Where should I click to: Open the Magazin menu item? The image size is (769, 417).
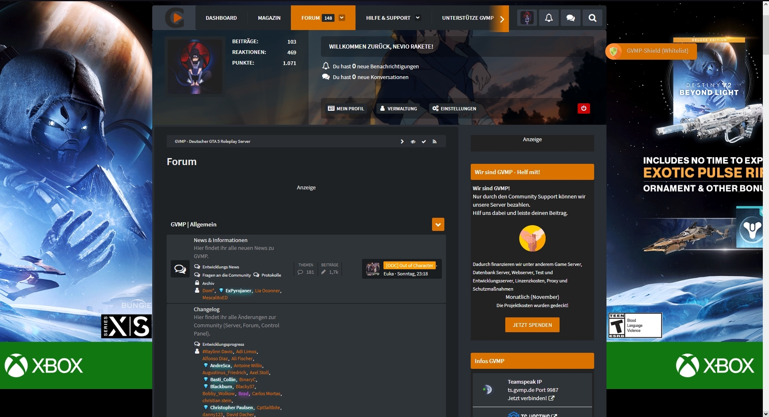pos(269,18)
